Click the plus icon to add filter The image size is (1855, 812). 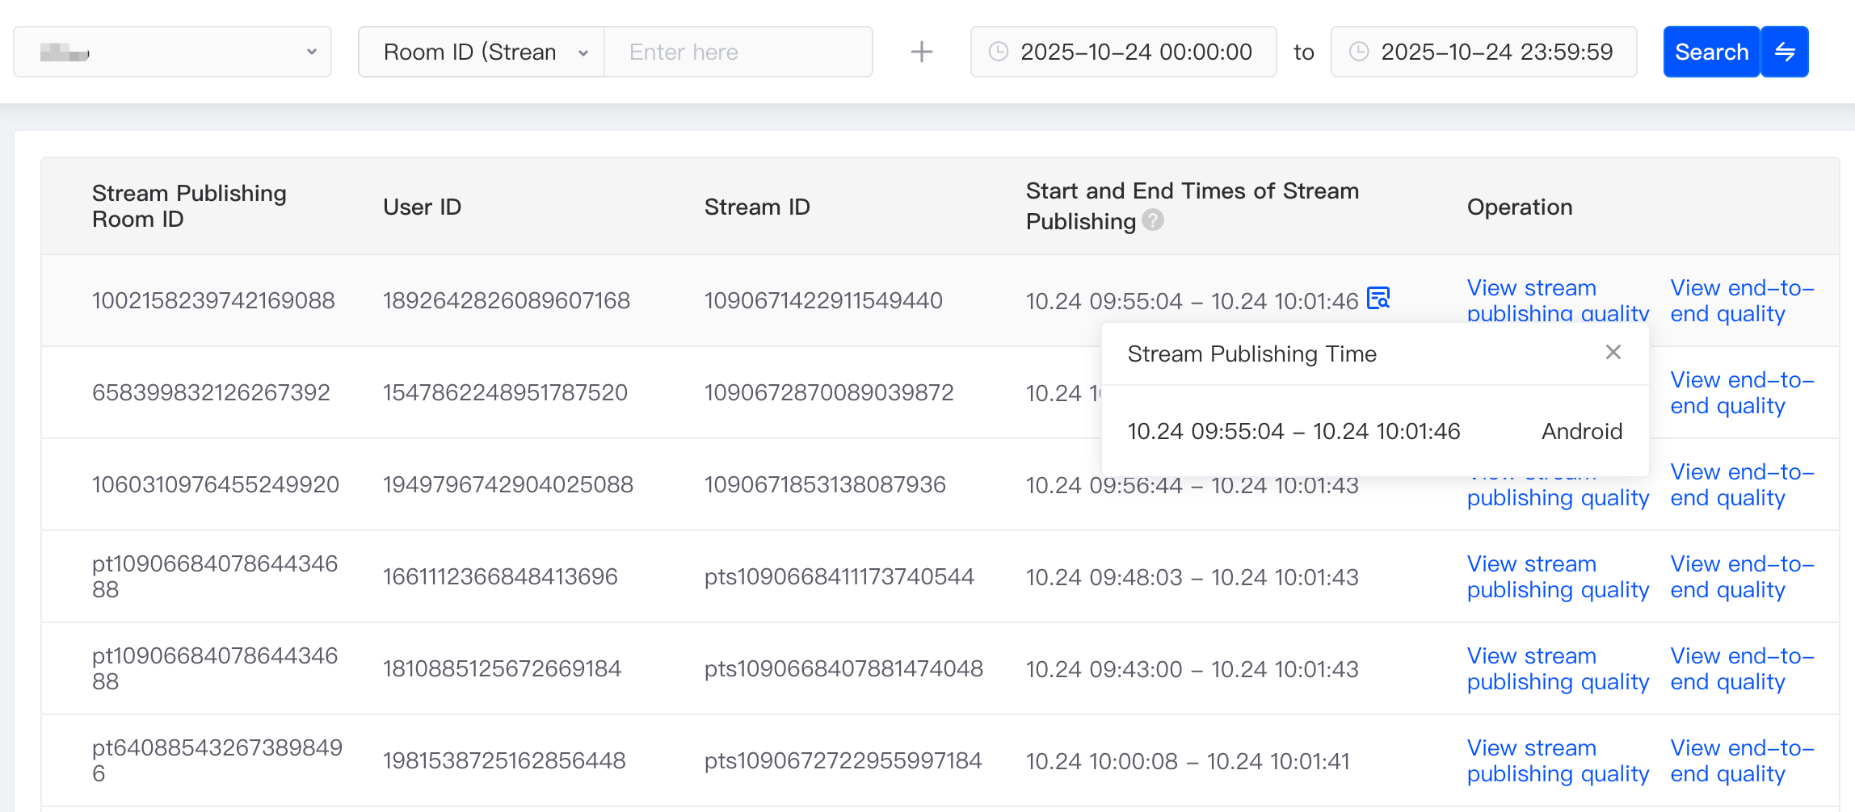click(x=921, y=52)
